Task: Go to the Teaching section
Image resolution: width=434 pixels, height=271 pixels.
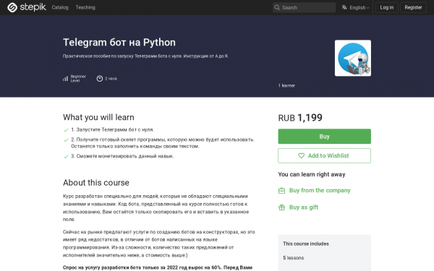Action: click(x=85, y=7)
